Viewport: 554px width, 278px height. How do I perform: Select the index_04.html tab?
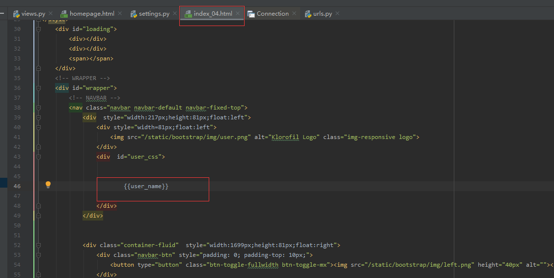213,14
